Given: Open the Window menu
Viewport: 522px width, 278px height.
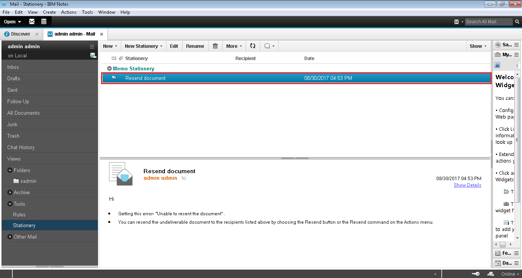Looking at the screenshot, I should 107,12.
